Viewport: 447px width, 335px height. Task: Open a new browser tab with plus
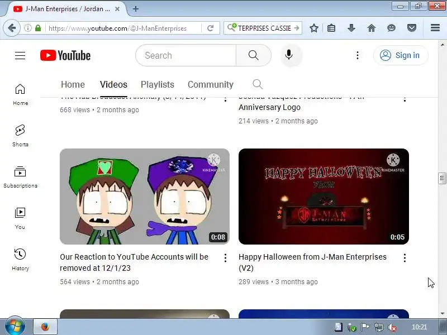click(136, 9)
